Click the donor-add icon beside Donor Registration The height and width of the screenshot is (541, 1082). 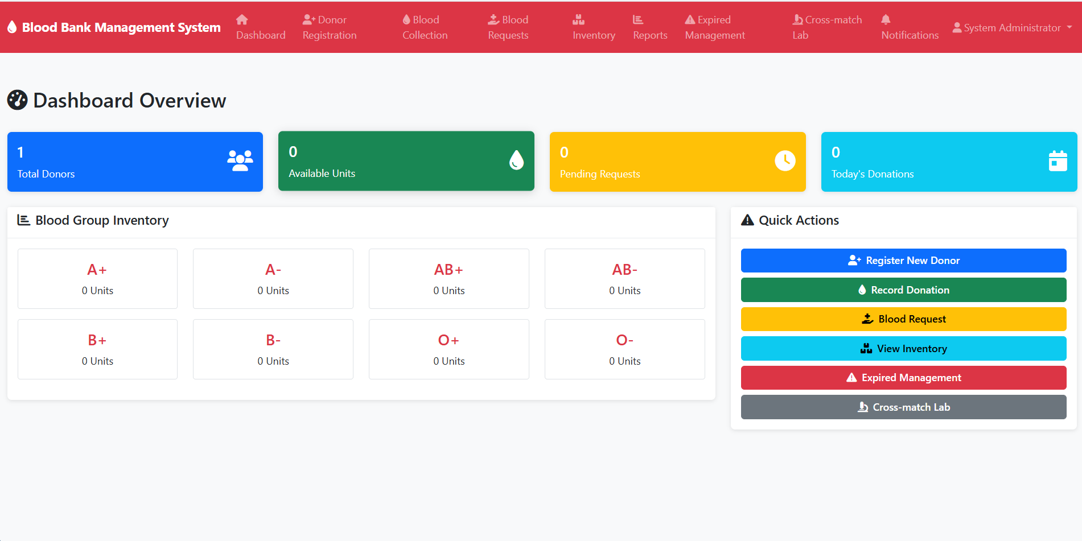tap(310, 19)
